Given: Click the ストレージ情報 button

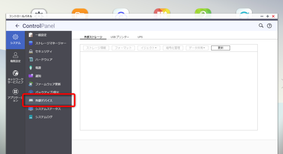Looking at the screenshot, I should click(96, 48).
